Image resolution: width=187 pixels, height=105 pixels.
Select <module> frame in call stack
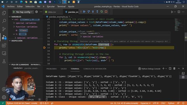click(26, 68)
